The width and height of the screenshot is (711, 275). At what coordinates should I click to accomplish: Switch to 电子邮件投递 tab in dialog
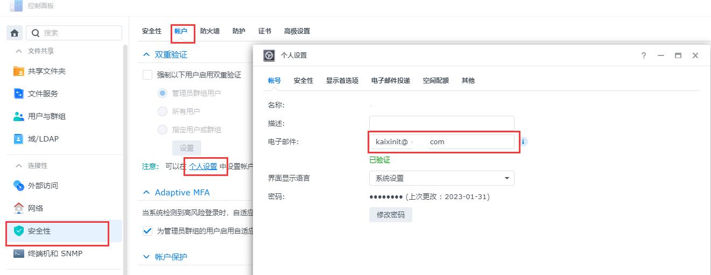coord(390,81)
